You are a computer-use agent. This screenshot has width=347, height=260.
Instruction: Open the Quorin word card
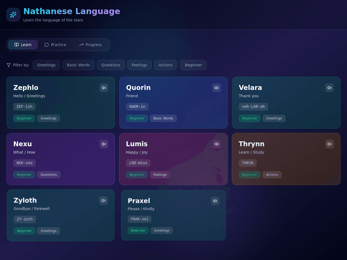173,103
